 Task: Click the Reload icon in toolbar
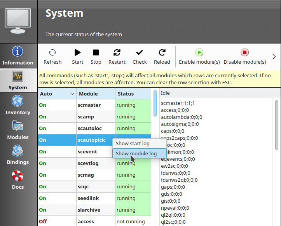click(x=162, y=52)
